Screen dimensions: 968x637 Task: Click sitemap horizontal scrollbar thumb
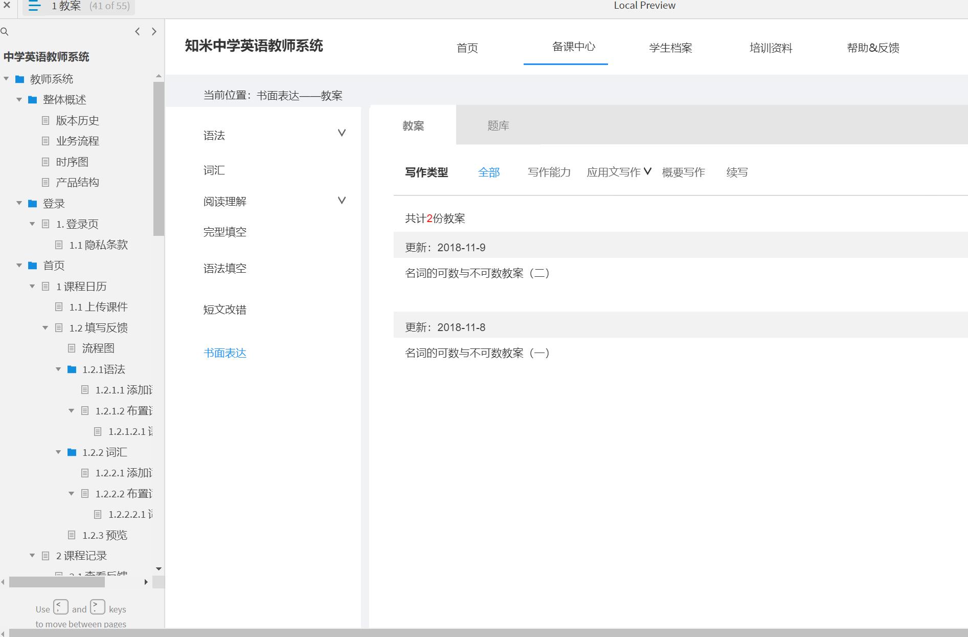point(57,582)
